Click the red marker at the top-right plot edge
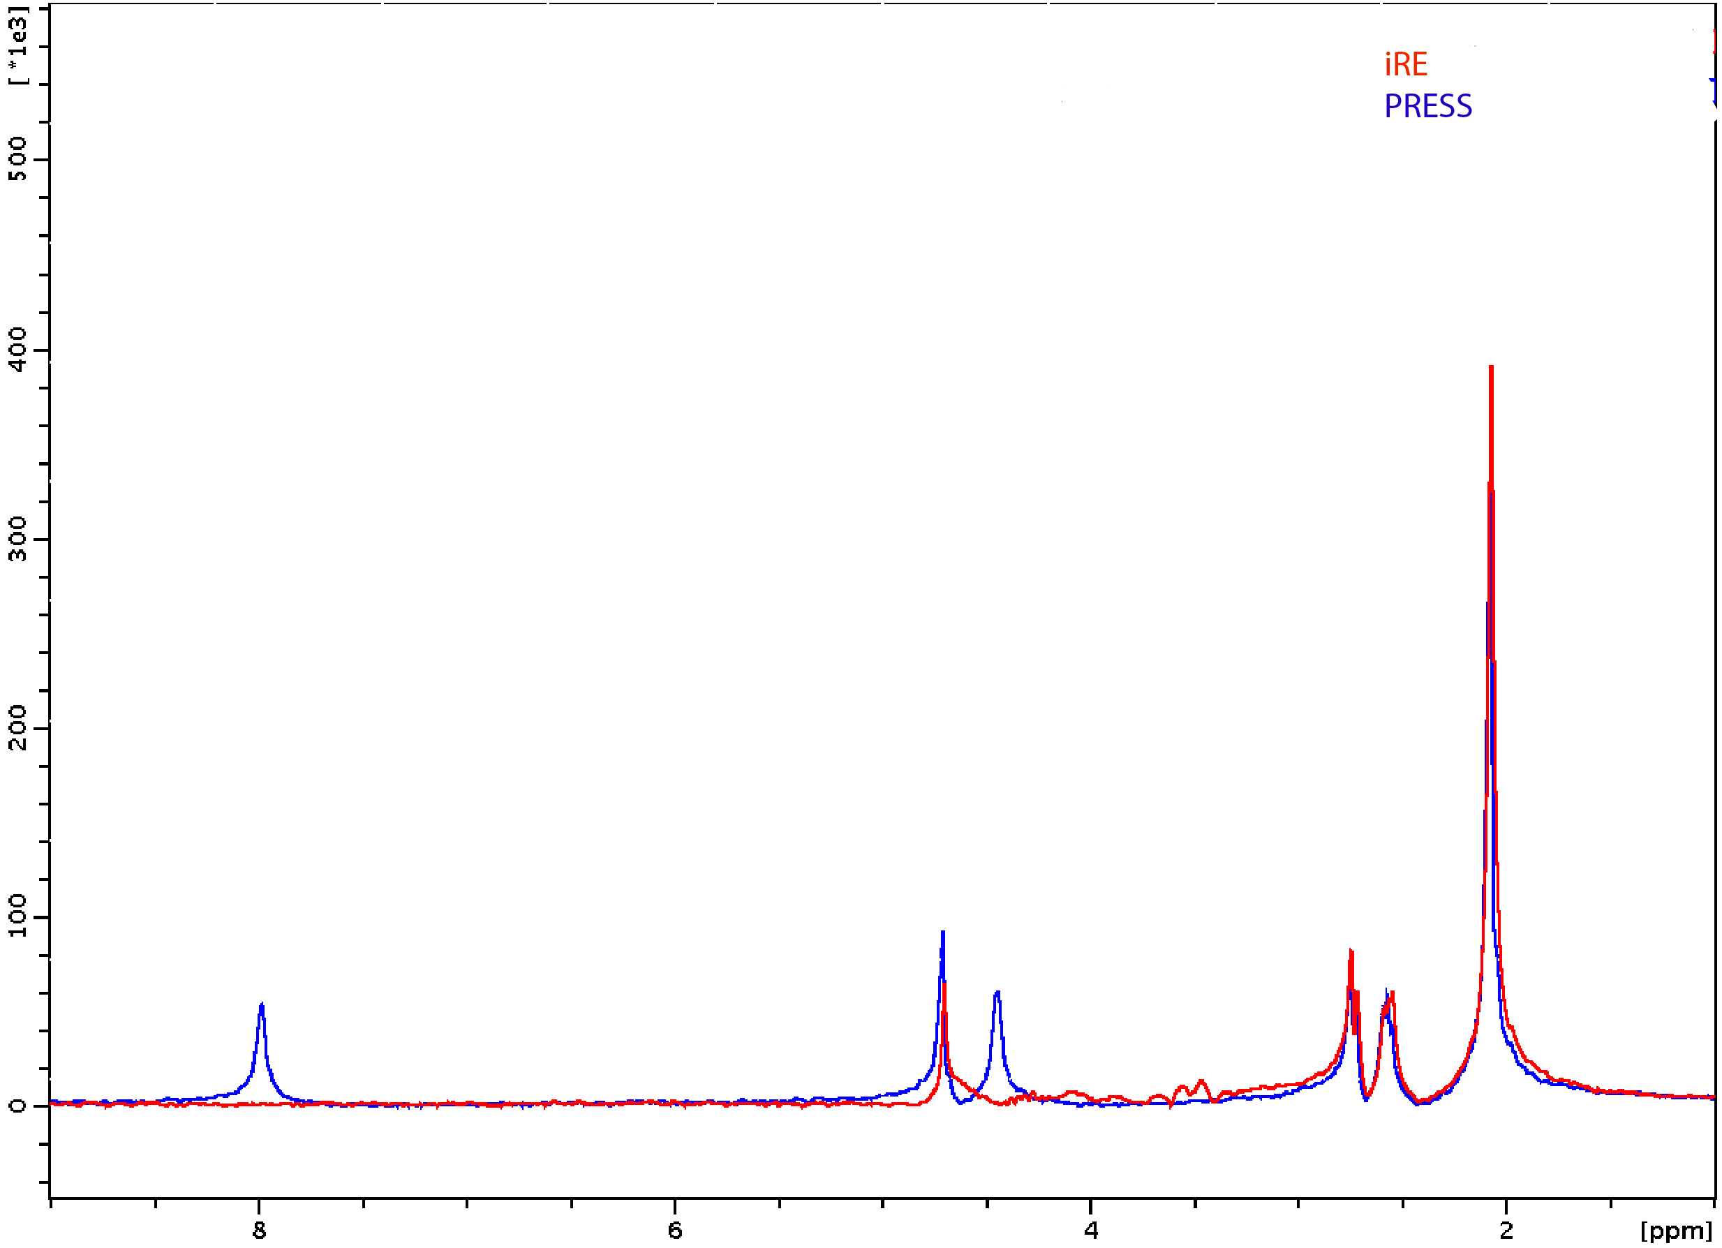Screen dimensions: 1722x1248 [1714, 42]
